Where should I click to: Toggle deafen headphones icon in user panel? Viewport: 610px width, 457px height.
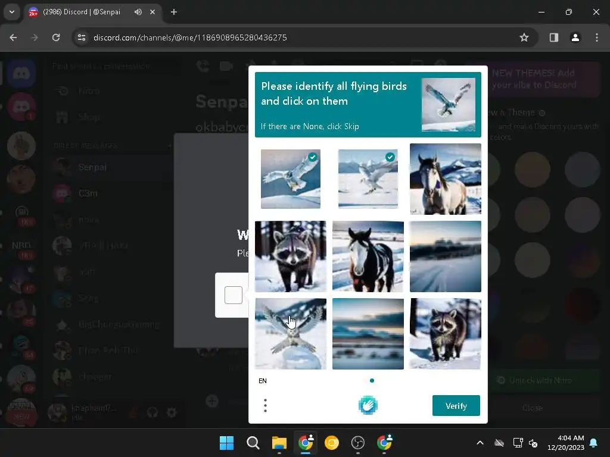click(152, 412)
